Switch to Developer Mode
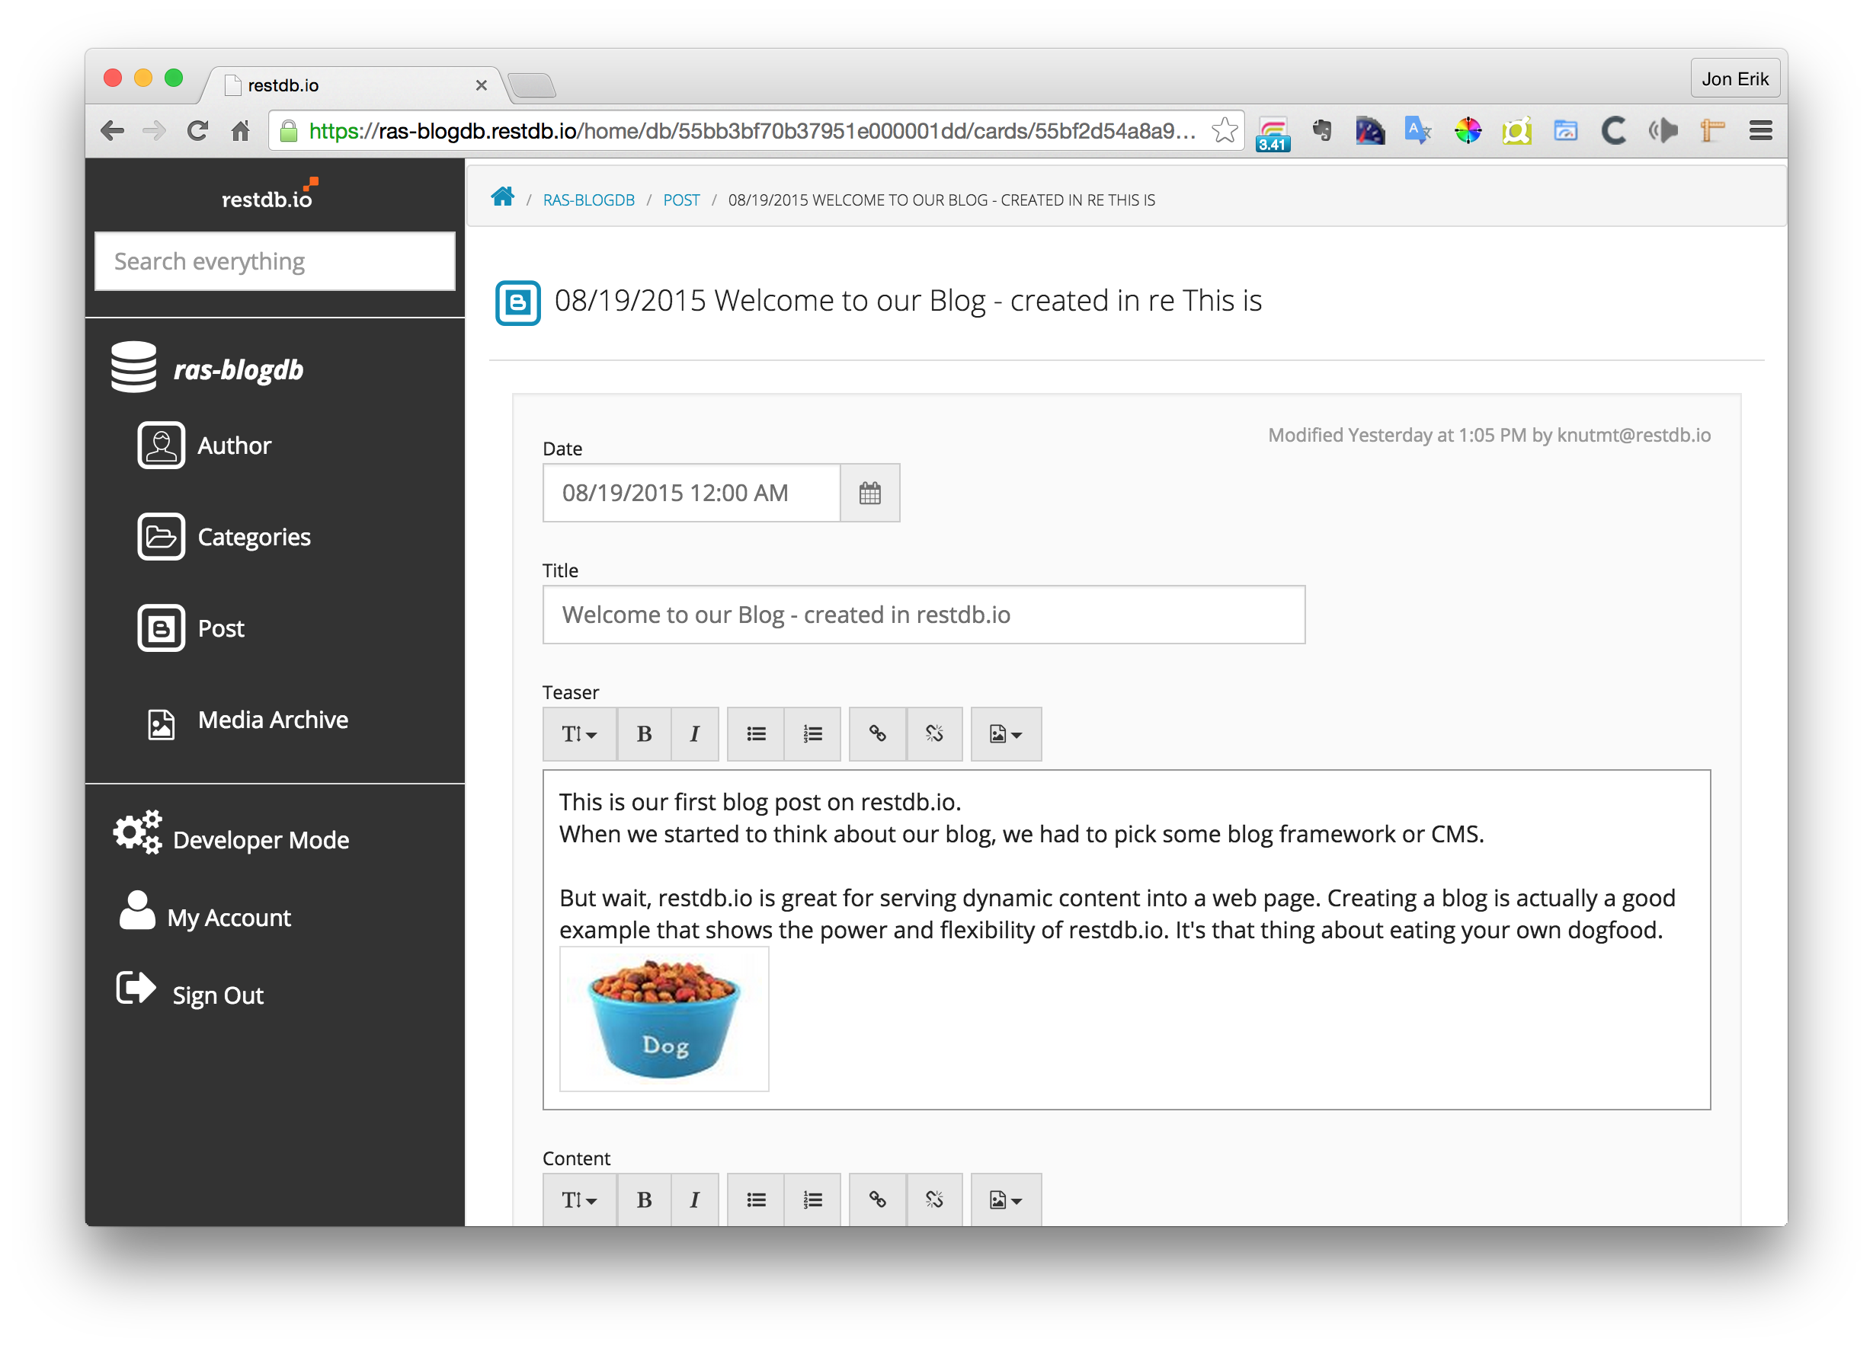Image resolution: width=1873 pixels, height=1348 pixels. pyautogui.click(x=261, y=840)
